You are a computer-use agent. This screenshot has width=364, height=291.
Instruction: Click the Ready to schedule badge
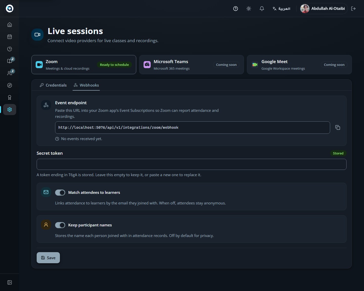click(114, 65)
